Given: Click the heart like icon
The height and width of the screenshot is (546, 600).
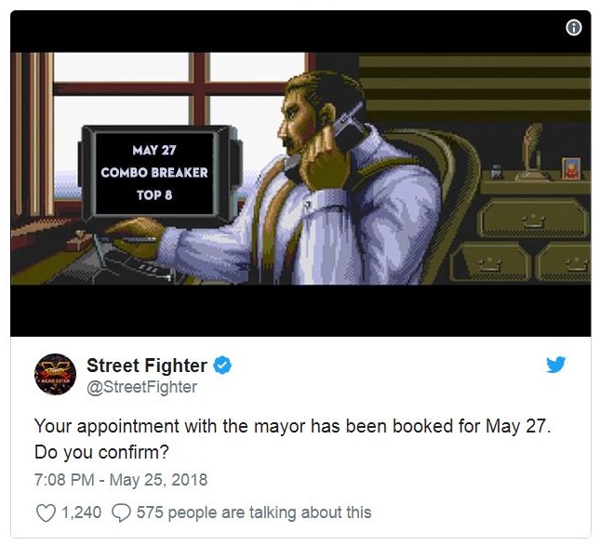Looking at the screenshot, I should [x=46, y=513].
